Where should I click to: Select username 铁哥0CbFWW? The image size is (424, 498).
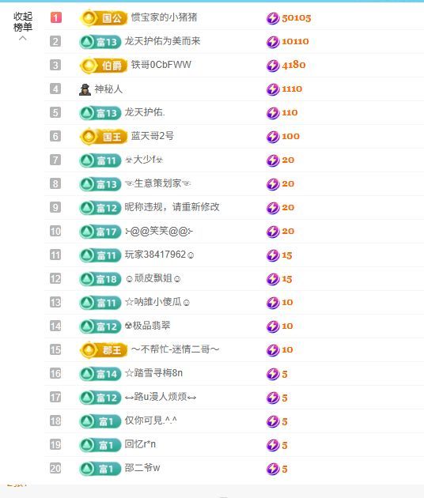[x=161, y=65]
